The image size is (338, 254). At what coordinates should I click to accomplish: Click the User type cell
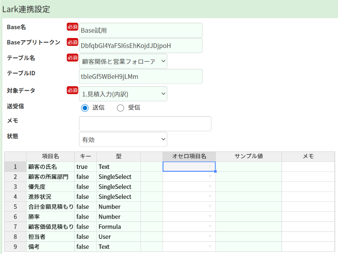coord(119,237)
